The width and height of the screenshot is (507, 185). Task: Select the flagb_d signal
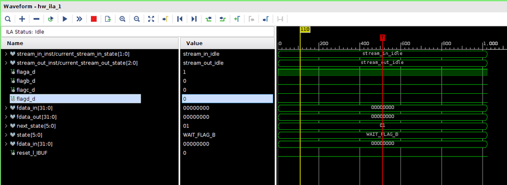point(25,81)
